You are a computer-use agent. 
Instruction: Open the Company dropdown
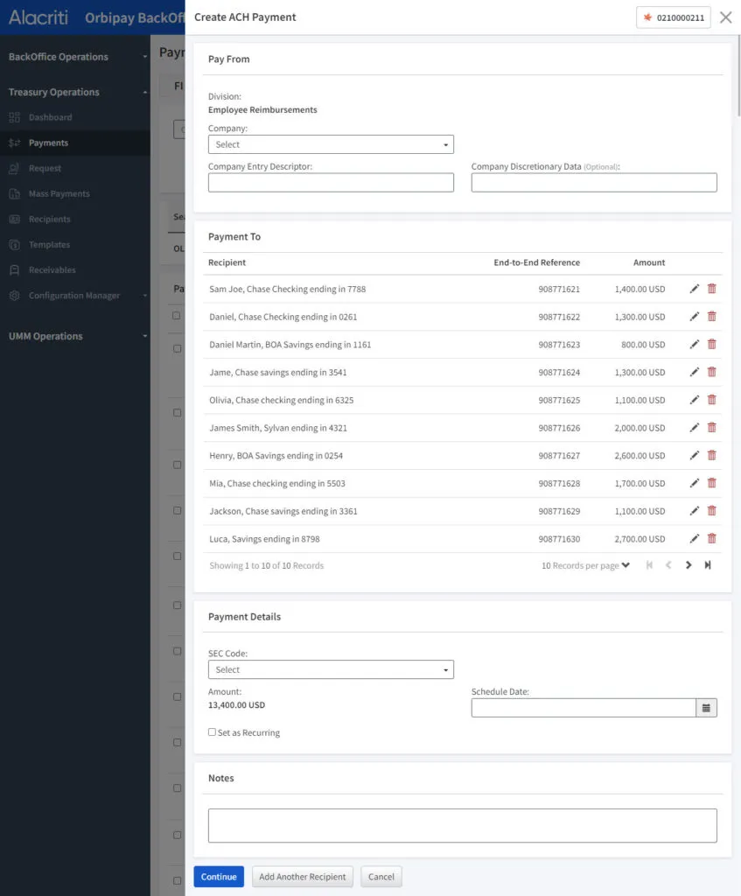coord(331,144)
